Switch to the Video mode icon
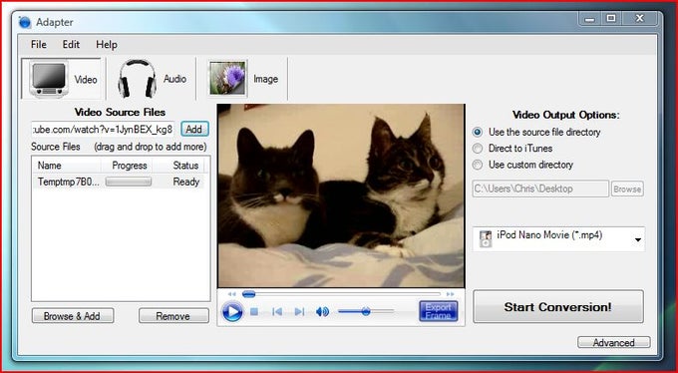 [x=49, y=79]
